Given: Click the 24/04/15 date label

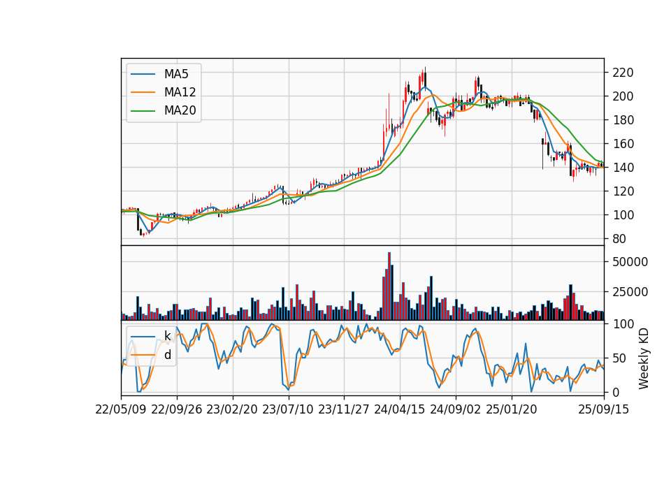Looking at the screenshot, I should click(400, 410).
